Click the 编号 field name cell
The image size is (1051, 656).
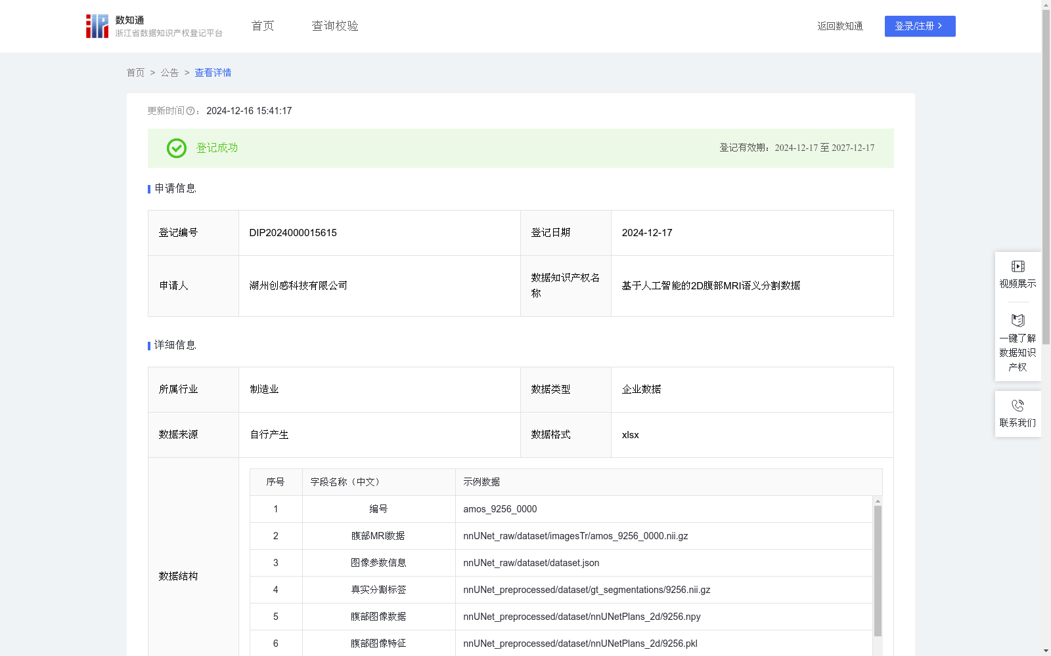coord(378,509)
